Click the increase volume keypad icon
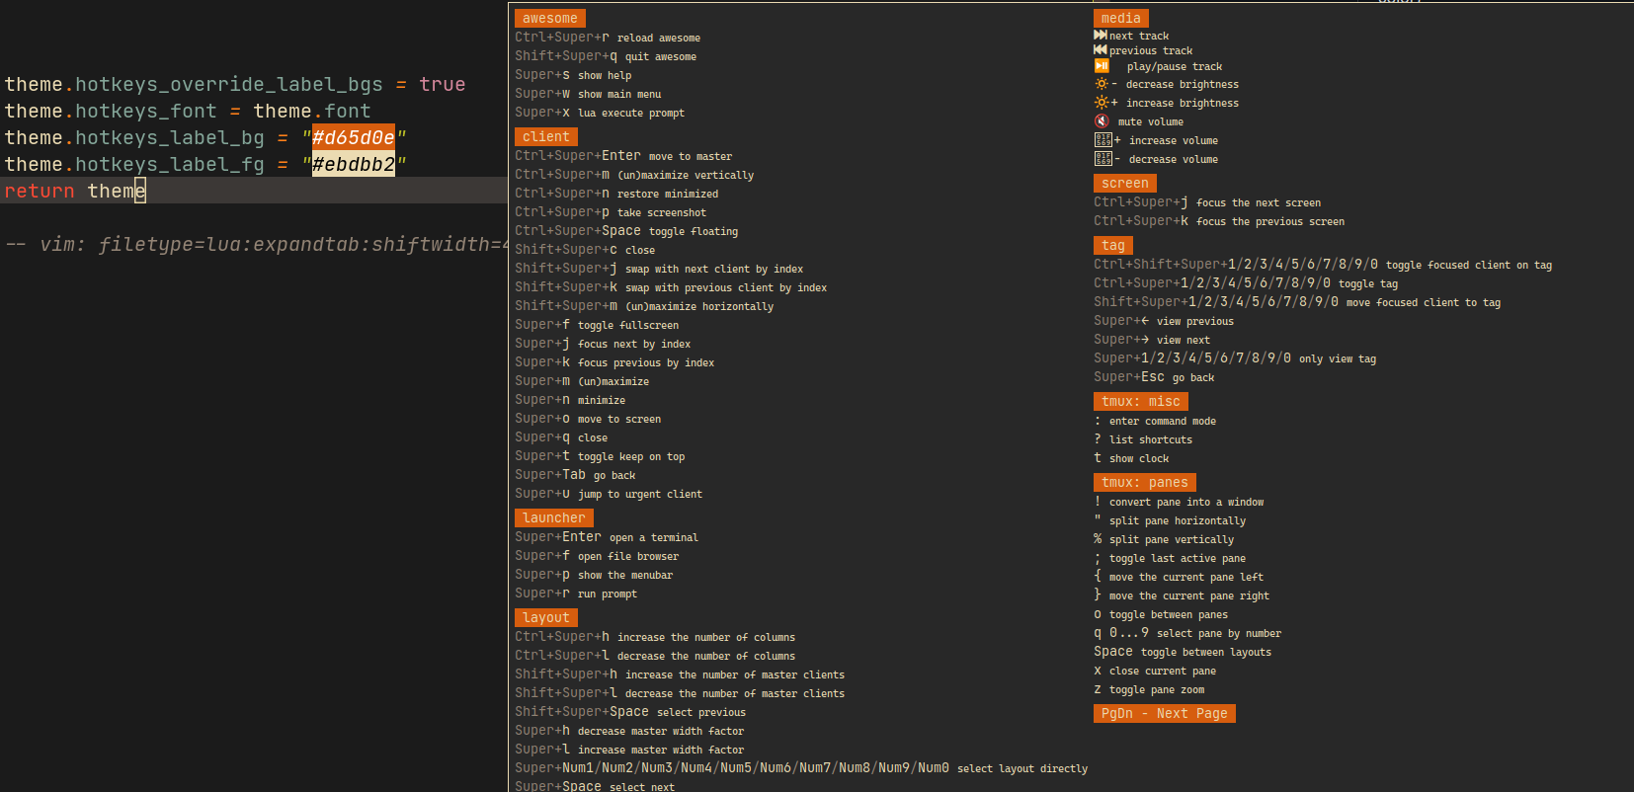The width and height of the screenshot is (1634, 792). 1103,140
